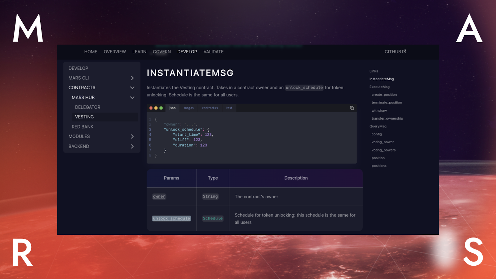The width and height of the screenshot is (496, 279).
Task: Collapse the CONTRACTS chevron
Action: coord(132,88)
